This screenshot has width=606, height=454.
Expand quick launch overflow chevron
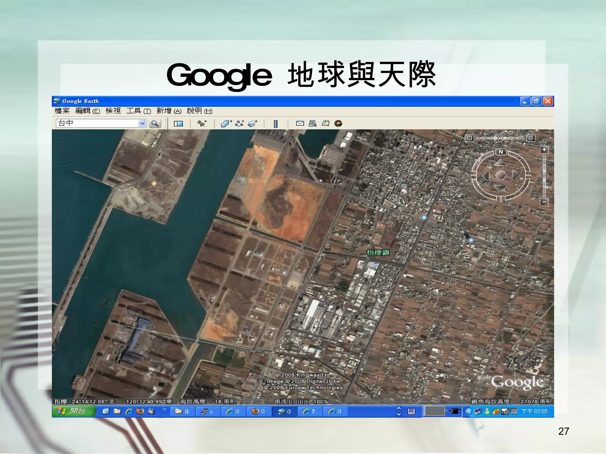point(165,409)
